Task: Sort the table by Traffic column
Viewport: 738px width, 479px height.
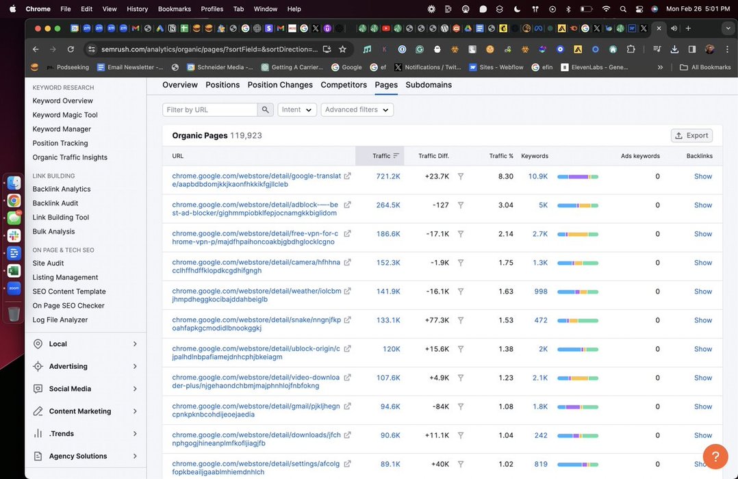Action: 381,156
